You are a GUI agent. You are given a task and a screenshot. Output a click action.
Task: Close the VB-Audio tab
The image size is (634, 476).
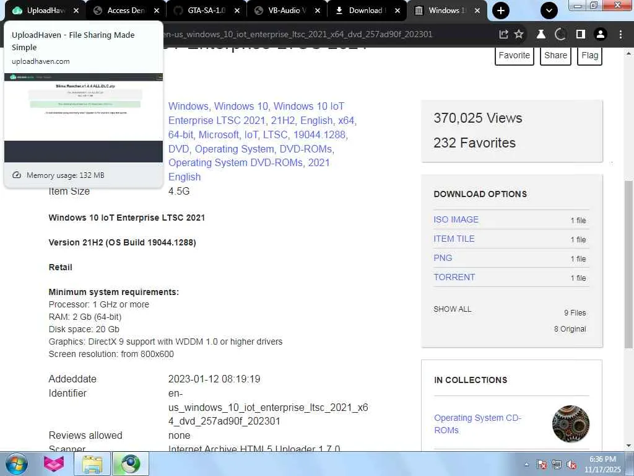click(x=318, y=11)
